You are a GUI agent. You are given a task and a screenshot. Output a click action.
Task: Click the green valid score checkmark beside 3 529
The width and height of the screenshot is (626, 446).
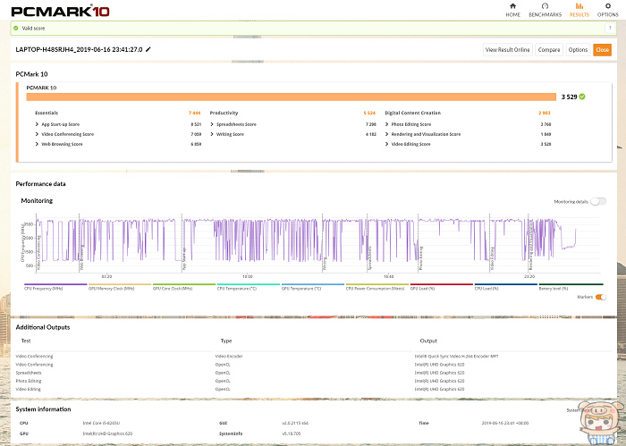[x=582, y=96]
